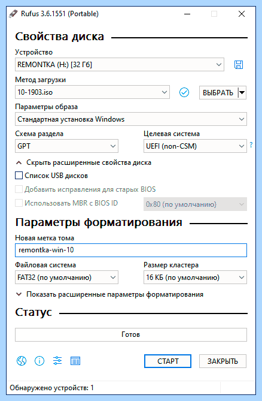Open the Параметры образа dropdown
262x401 pixels.
coord(131,119)
